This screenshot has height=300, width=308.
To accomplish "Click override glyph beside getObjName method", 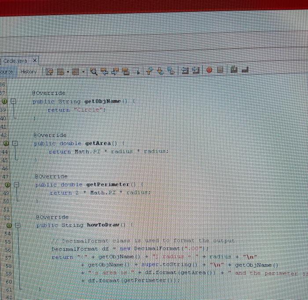I will click(4, 101).
